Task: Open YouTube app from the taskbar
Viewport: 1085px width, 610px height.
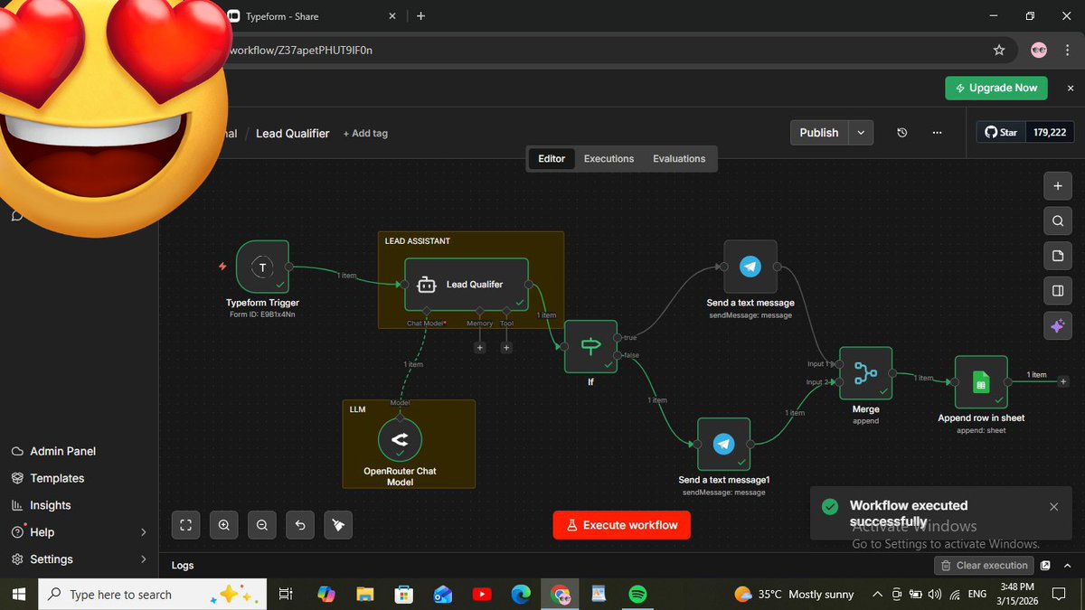Action: [x=481, y=594]
